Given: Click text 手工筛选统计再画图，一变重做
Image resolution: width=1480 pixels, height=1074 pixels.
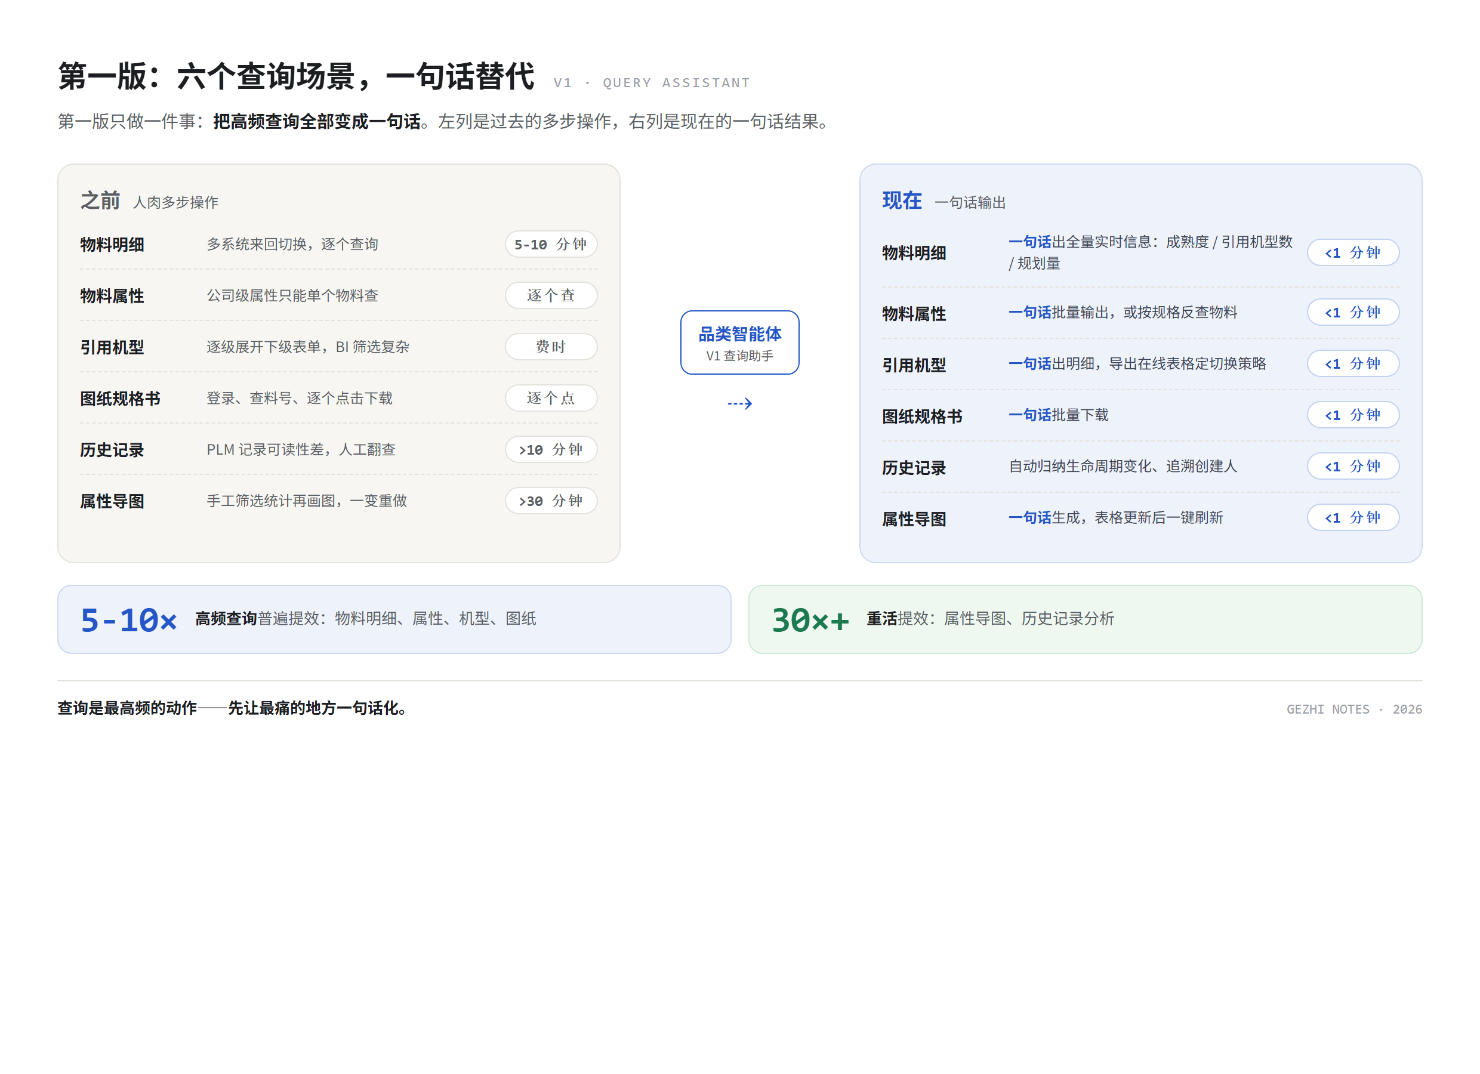Looking at the screenshot, I should [x=307, y=501].
